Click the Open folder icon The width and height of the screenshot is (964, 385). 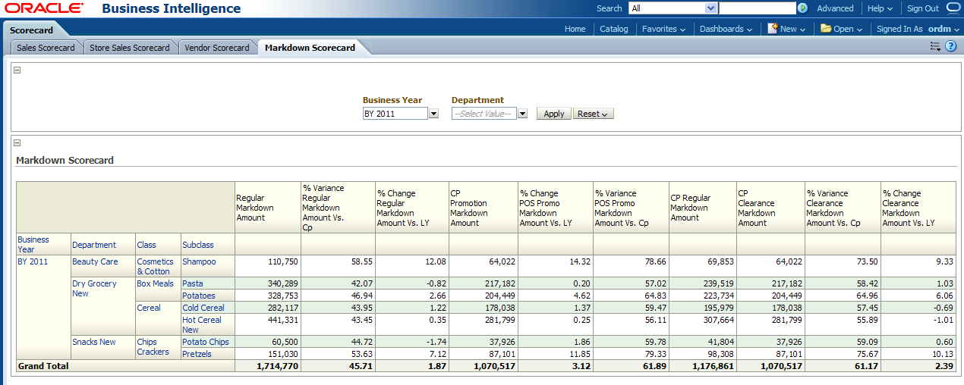pyautogui.click(x=826, y=29)
